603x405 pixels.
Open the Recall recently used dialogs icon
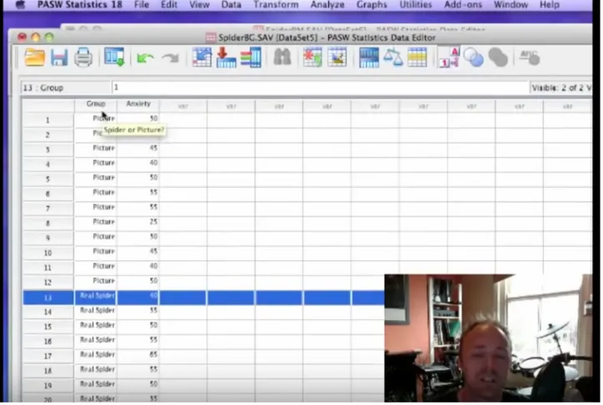click(x=114, y=57)
